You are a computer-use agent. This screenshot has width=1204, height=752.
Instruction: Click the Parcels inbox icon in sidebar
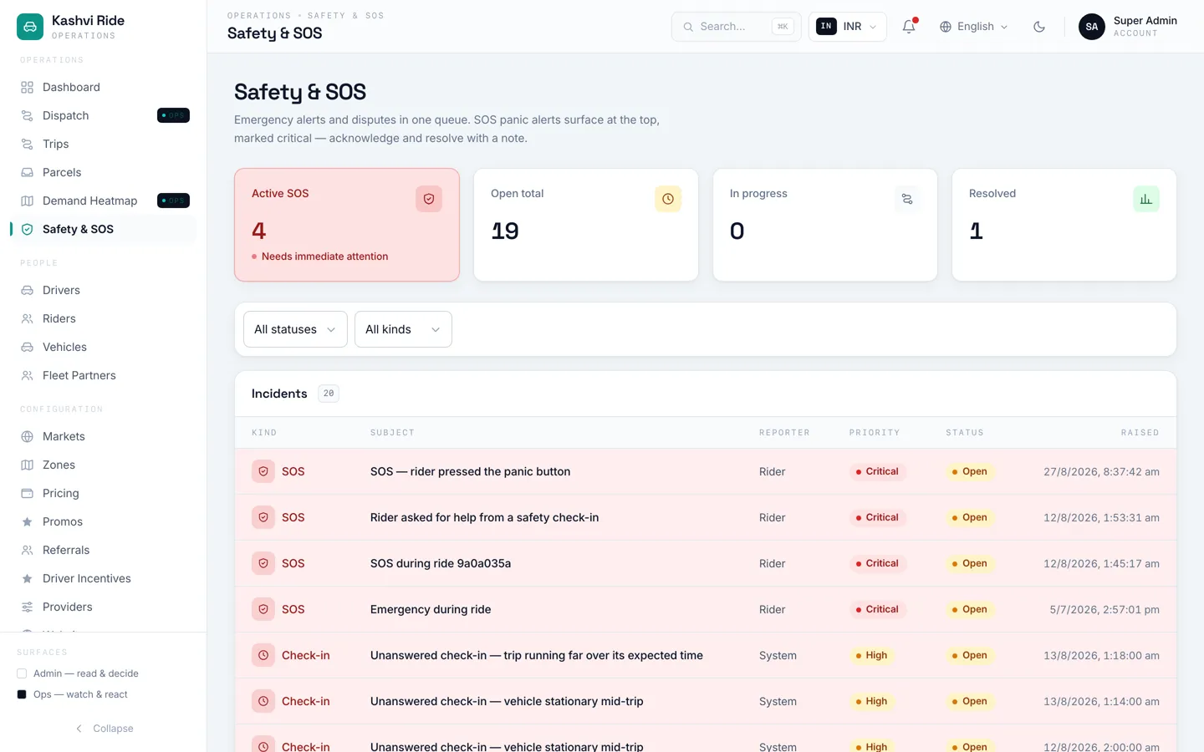pyautogui.click(x=27, y=172)
